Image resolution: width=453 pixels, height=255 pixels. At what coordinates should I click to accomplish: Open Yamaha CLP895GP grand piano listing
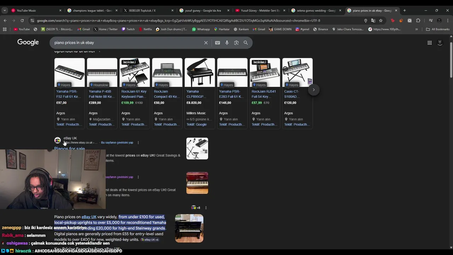point(200,93)
